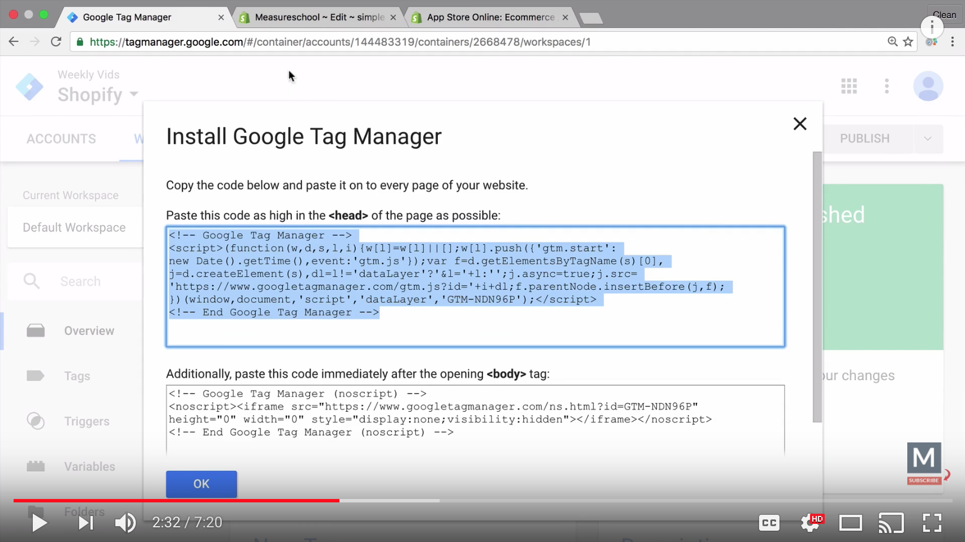
Task: Enter fullscreen mode
Action: (932, 523)
